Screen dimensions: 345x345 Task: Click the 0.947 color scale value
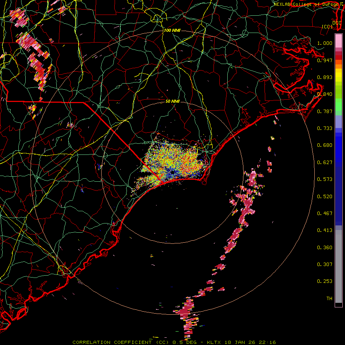(x=325, y=60)
